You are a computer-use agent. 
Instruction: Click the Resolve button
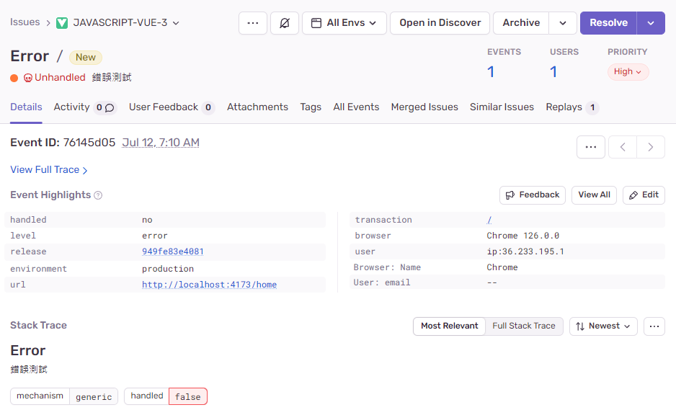608,23
